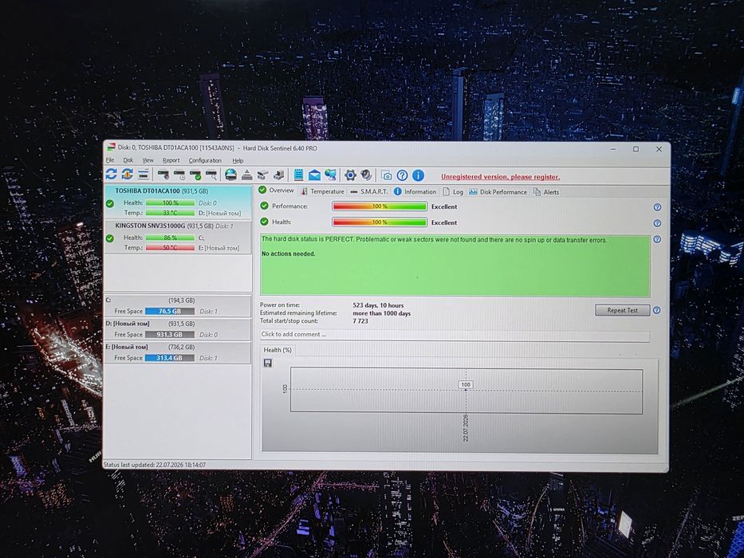Open the Disk menu
744x558 pixels.
(x=128, y=160)
